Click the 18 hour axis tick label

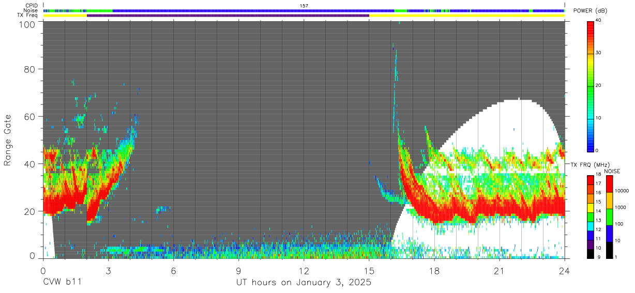434,270
